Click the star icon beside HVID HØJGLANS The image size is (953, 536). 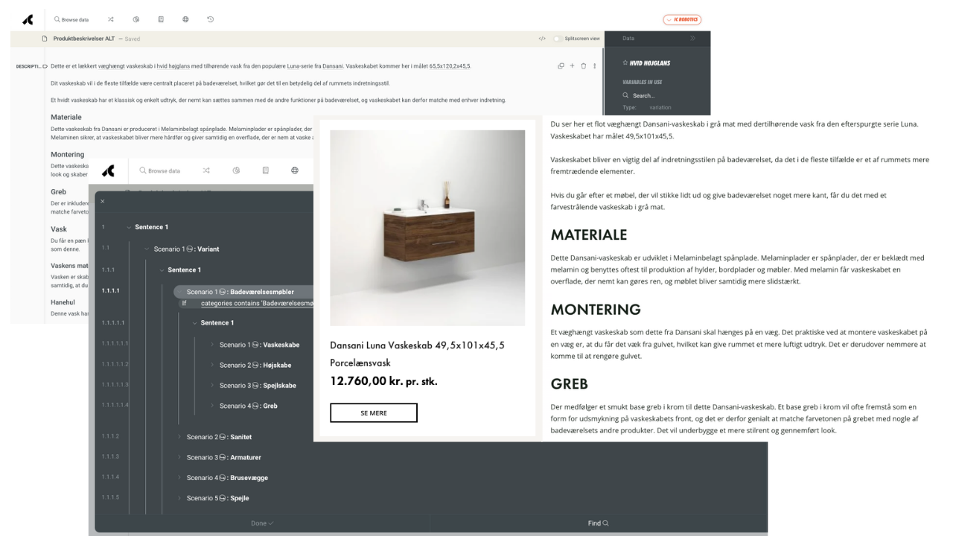625,63
